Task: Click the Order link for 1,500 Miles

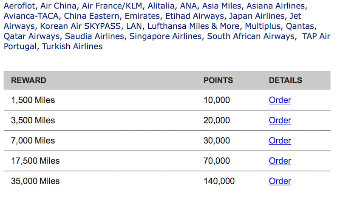Action: [x=280, y=100]
